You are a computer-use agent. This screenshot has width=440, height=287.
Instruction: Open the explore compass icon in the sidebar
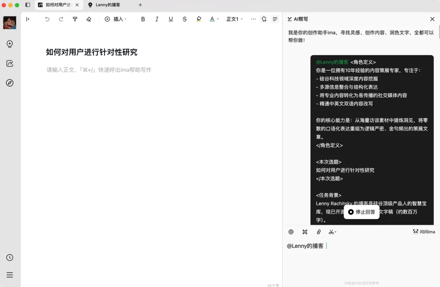coord(10,83)
